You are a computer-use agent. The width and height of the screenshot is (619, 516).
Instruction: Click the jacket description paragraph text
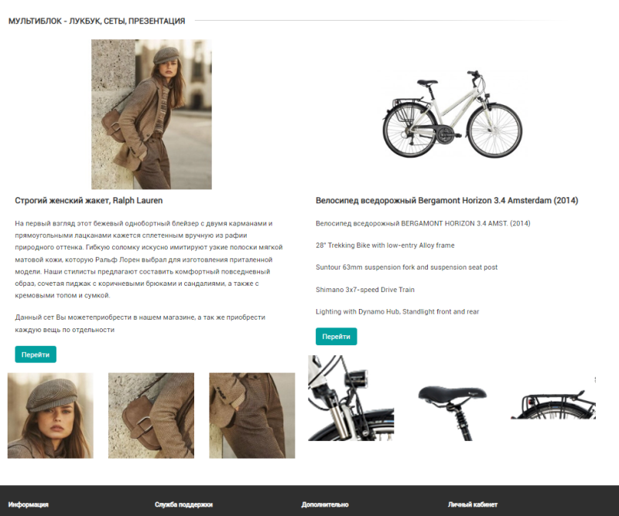tap(149, 260)
